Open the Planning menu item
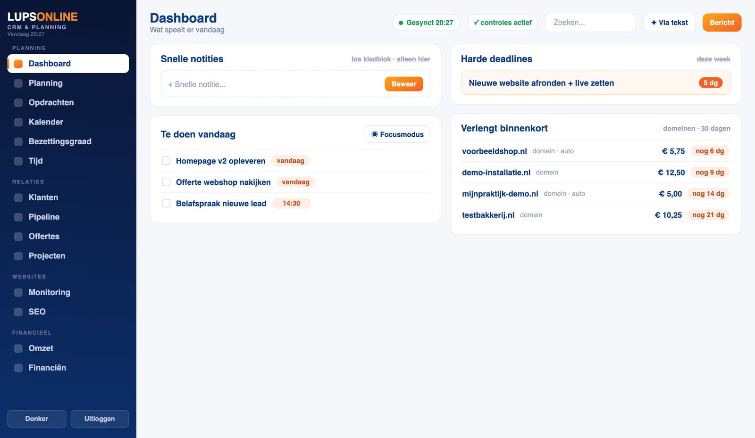Image resolution: width=755 pixels, height=438 pixels. coord(68,83)
